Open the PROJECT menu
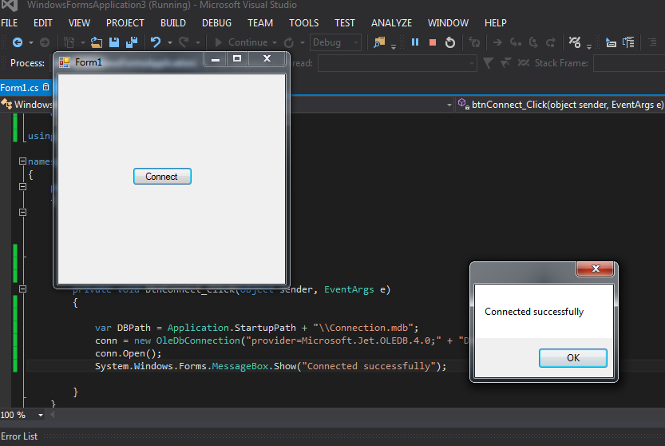Screen dimensions: 665x446 pos(125,23)
